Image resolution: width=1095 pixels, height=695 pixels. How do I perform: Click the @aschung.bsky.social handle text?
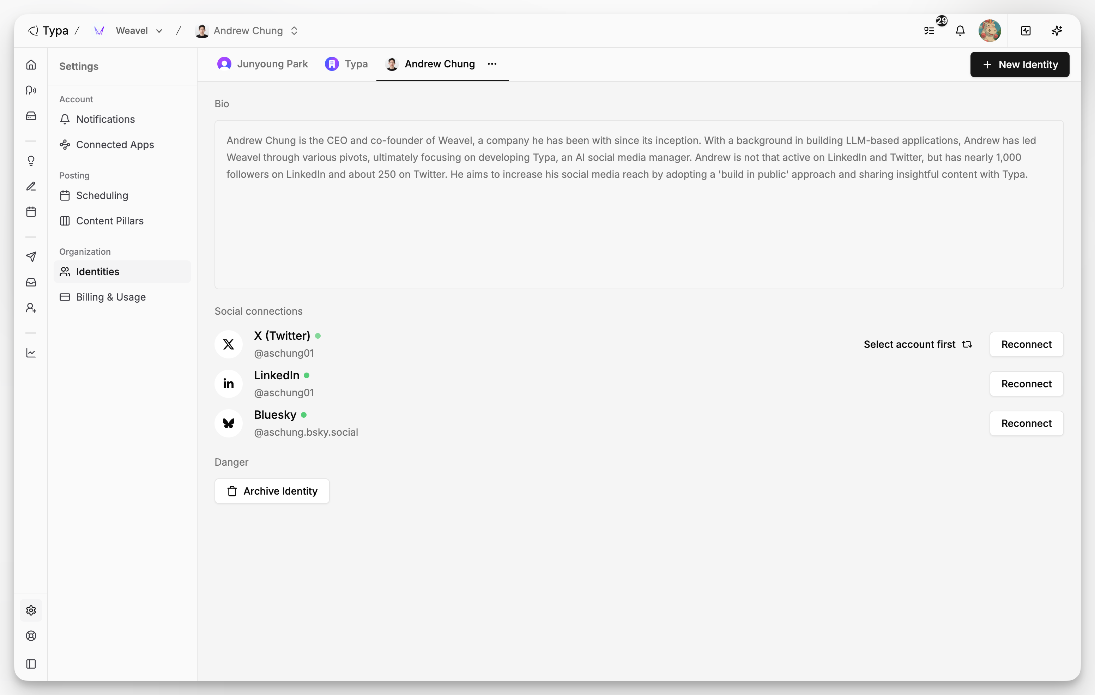306,432
